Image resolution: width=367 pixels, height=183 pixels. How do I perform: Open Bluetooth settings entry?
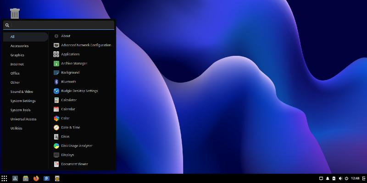[x=68, y=81]
